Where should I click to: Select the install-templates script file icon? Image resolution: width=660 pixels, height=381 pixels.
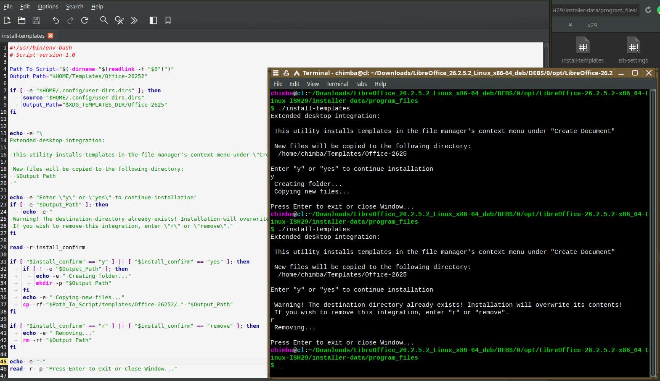click(x=583, y=50)
